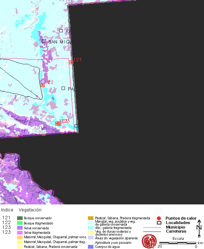Image resolution: width=204 pixels, height=249 pixels.
Task: Click index entry 121 in legend
Action: [x=6, y=218]
